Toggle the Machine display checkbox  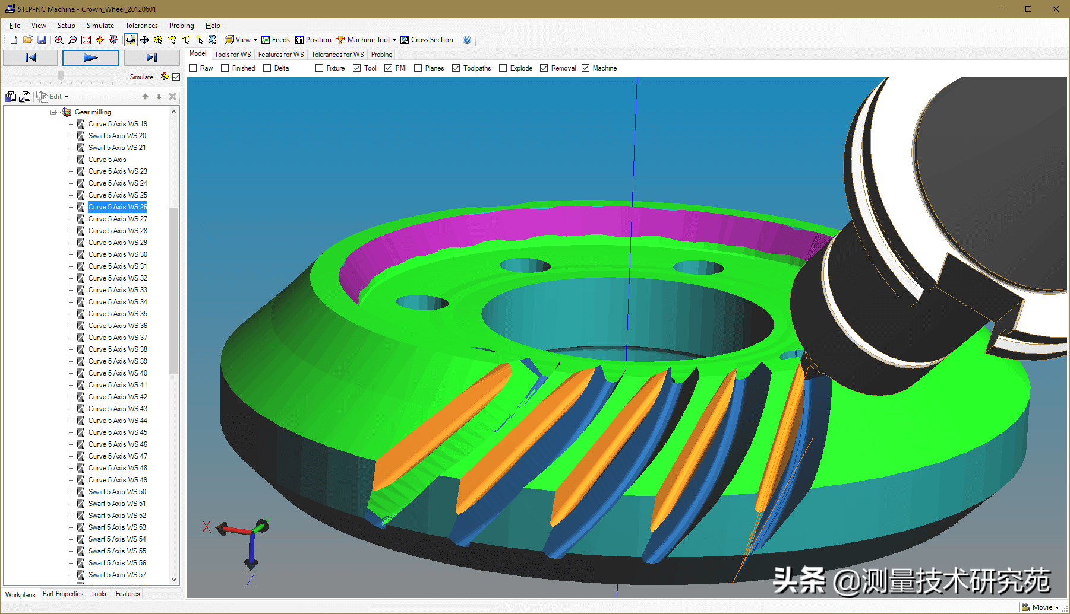coord(586,68)
